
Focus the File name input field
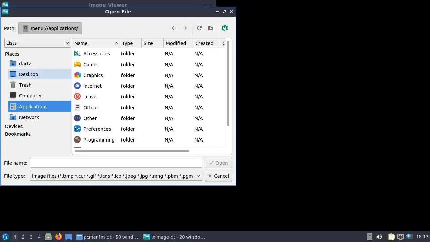point(116,163)
